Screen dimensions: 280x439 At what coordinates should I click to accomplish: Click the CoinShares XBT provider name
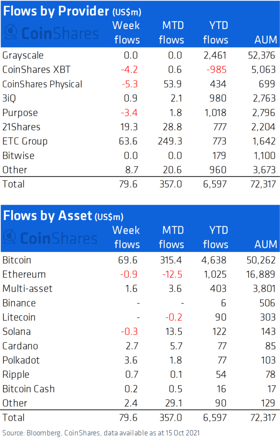point(36,70)
